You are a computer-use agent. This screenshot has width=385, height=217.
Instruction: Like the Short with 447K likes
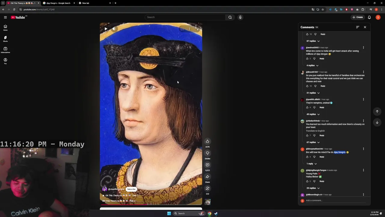coord(208,141)
